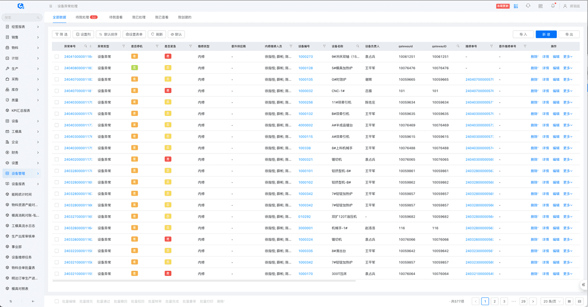The height and width of the screenshot is (307, 588).
Task: Tick checkbox for row 2404100000118
Action: (57, 57)
